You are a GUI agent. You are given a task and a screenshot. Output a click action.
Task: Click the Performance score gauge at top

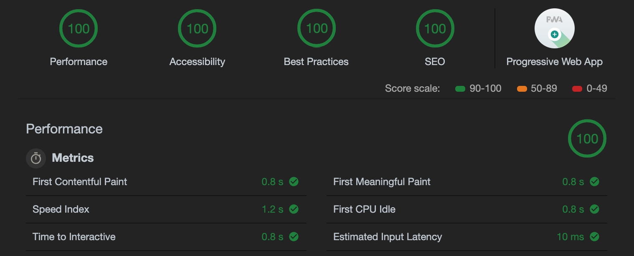79,28
